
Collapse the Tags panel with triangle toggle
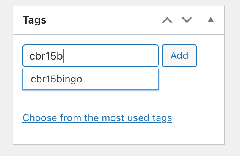[211, 20]
